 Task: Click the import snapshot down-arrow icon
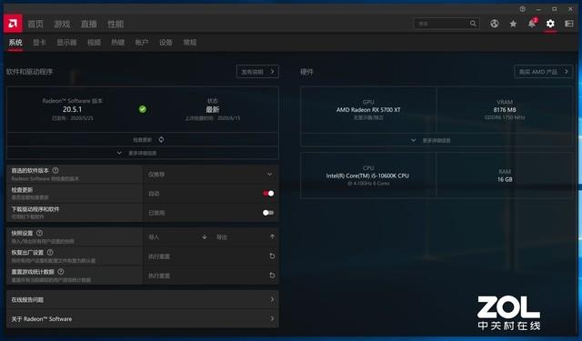coord(204,236)
